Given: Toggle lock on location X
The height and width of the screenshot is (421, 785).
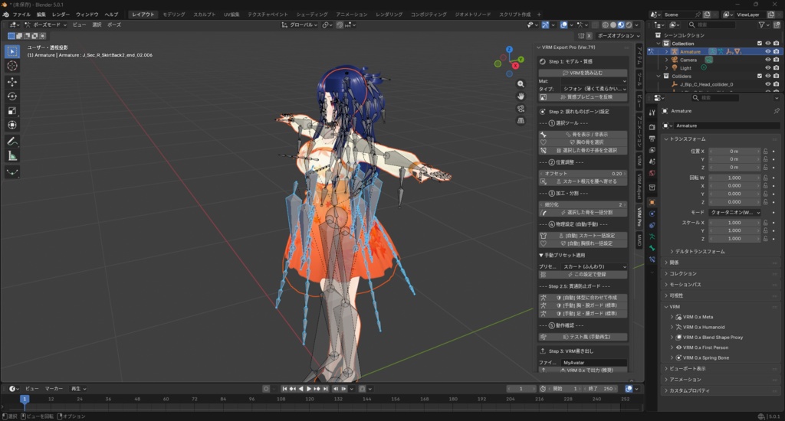Looking at the screenshot, I should [x=766, y=151].
